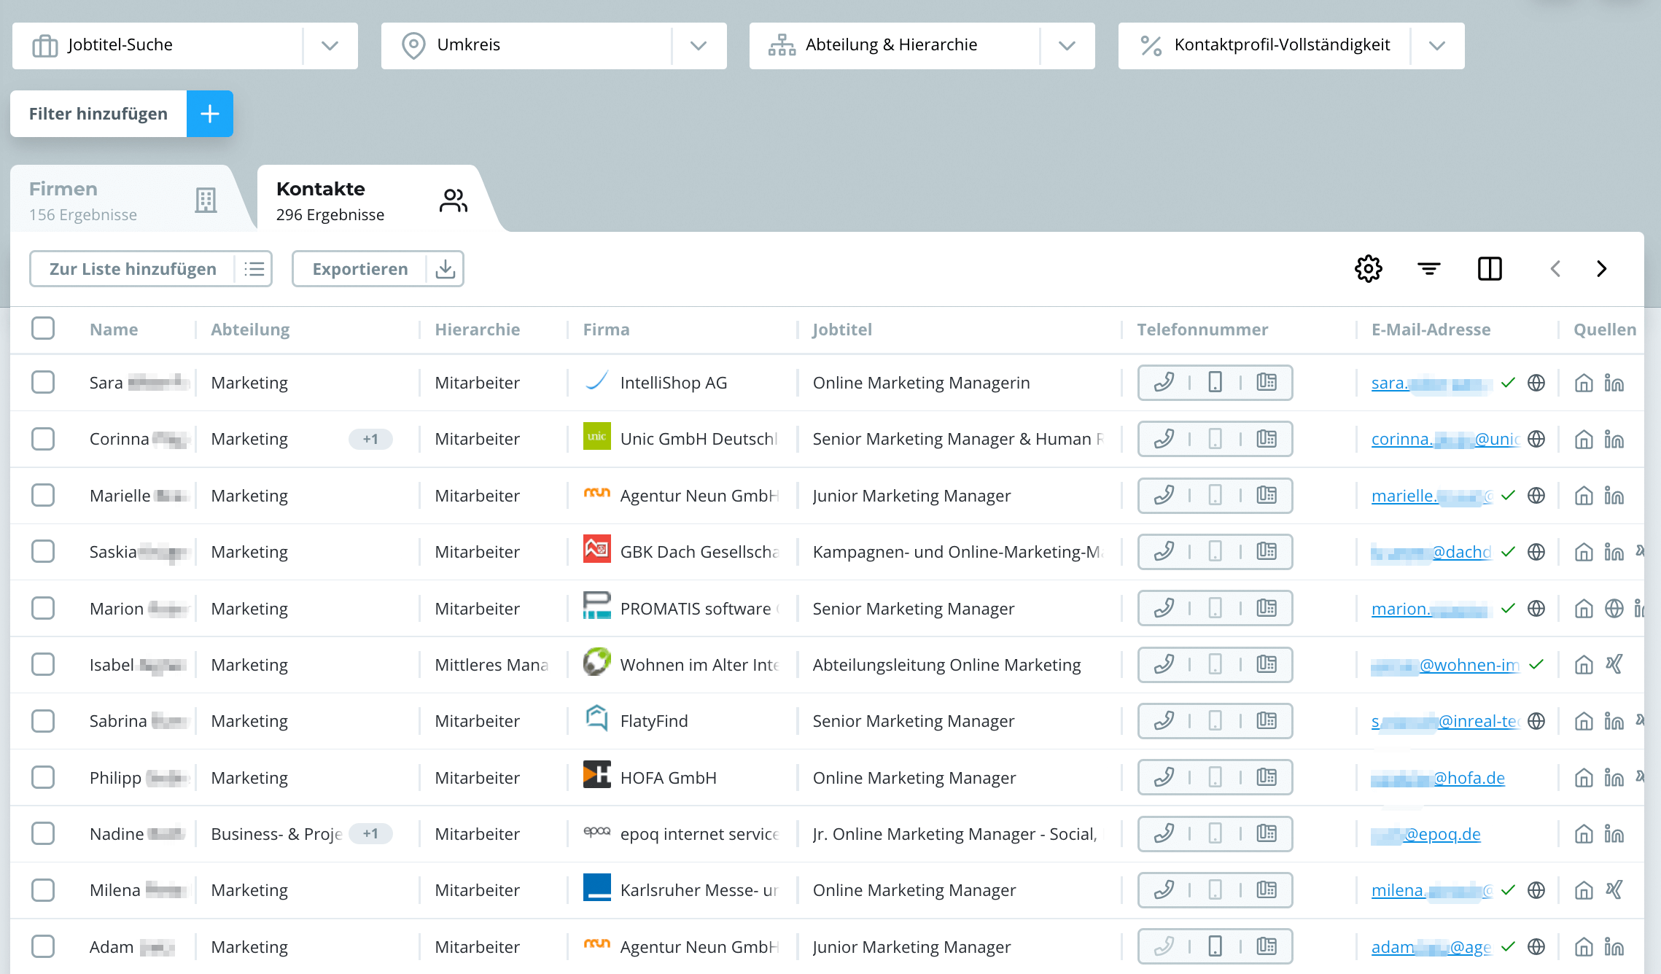Screen dimensions: 1661x974
Task: Open Philipp's company home icon
Action: click(1584, 777)
